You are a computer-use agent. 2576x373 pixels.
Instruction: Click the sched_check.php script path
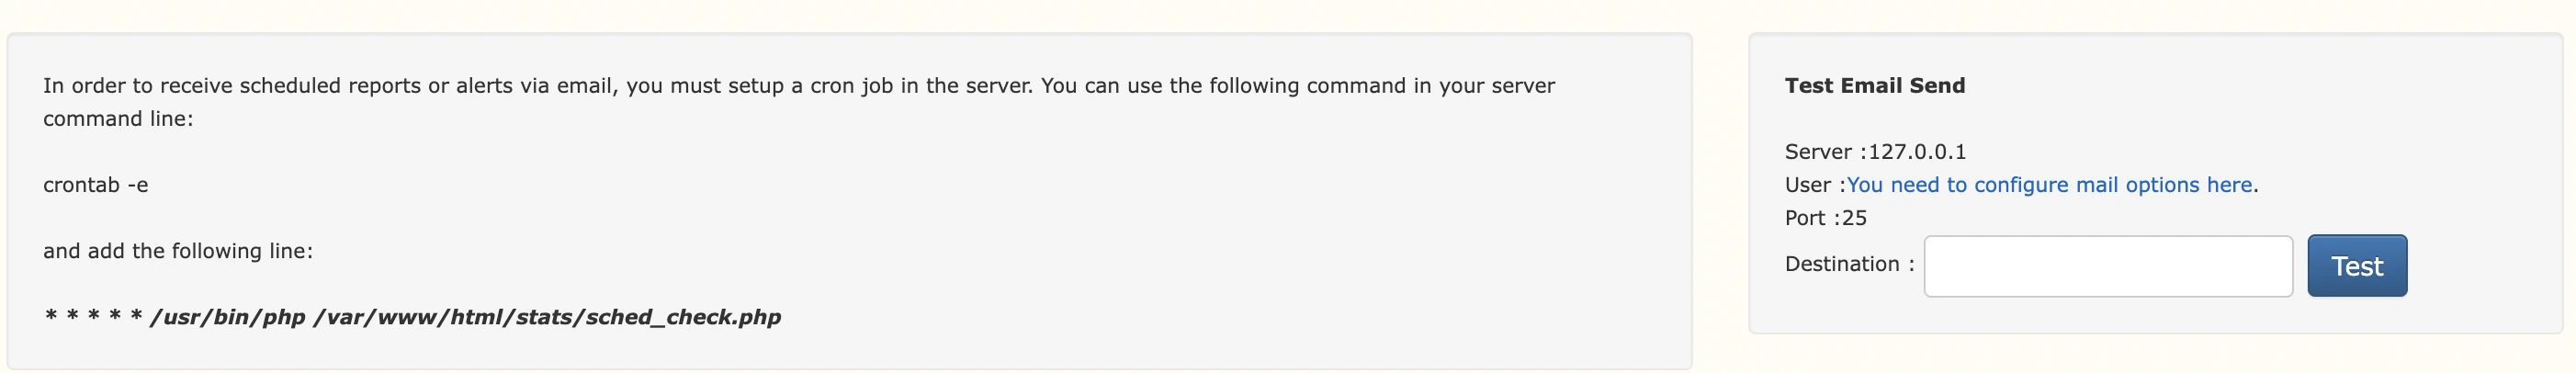pos(547,317)
